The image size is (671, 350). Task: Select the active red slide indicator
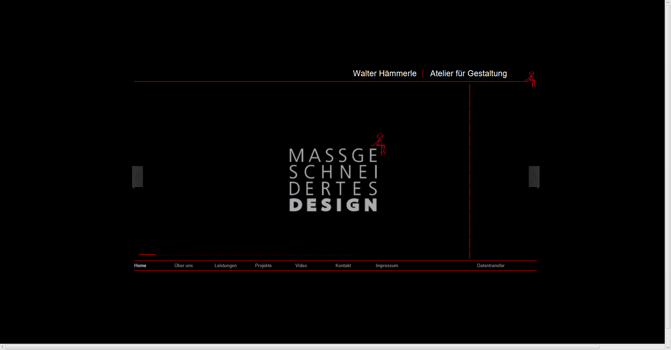147,255
